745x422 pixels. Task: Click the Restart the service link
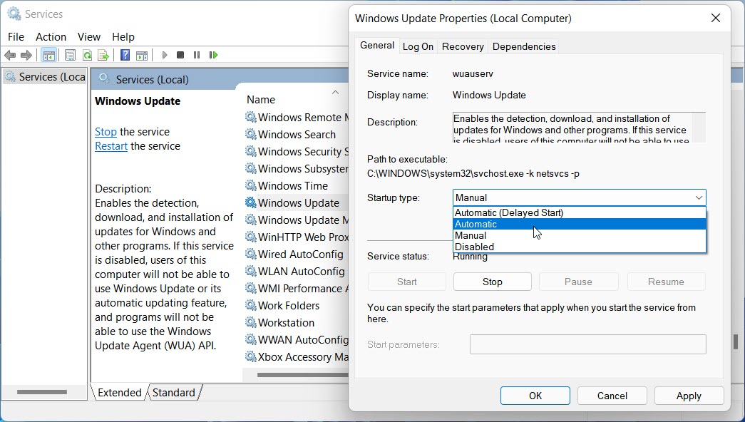111,146
